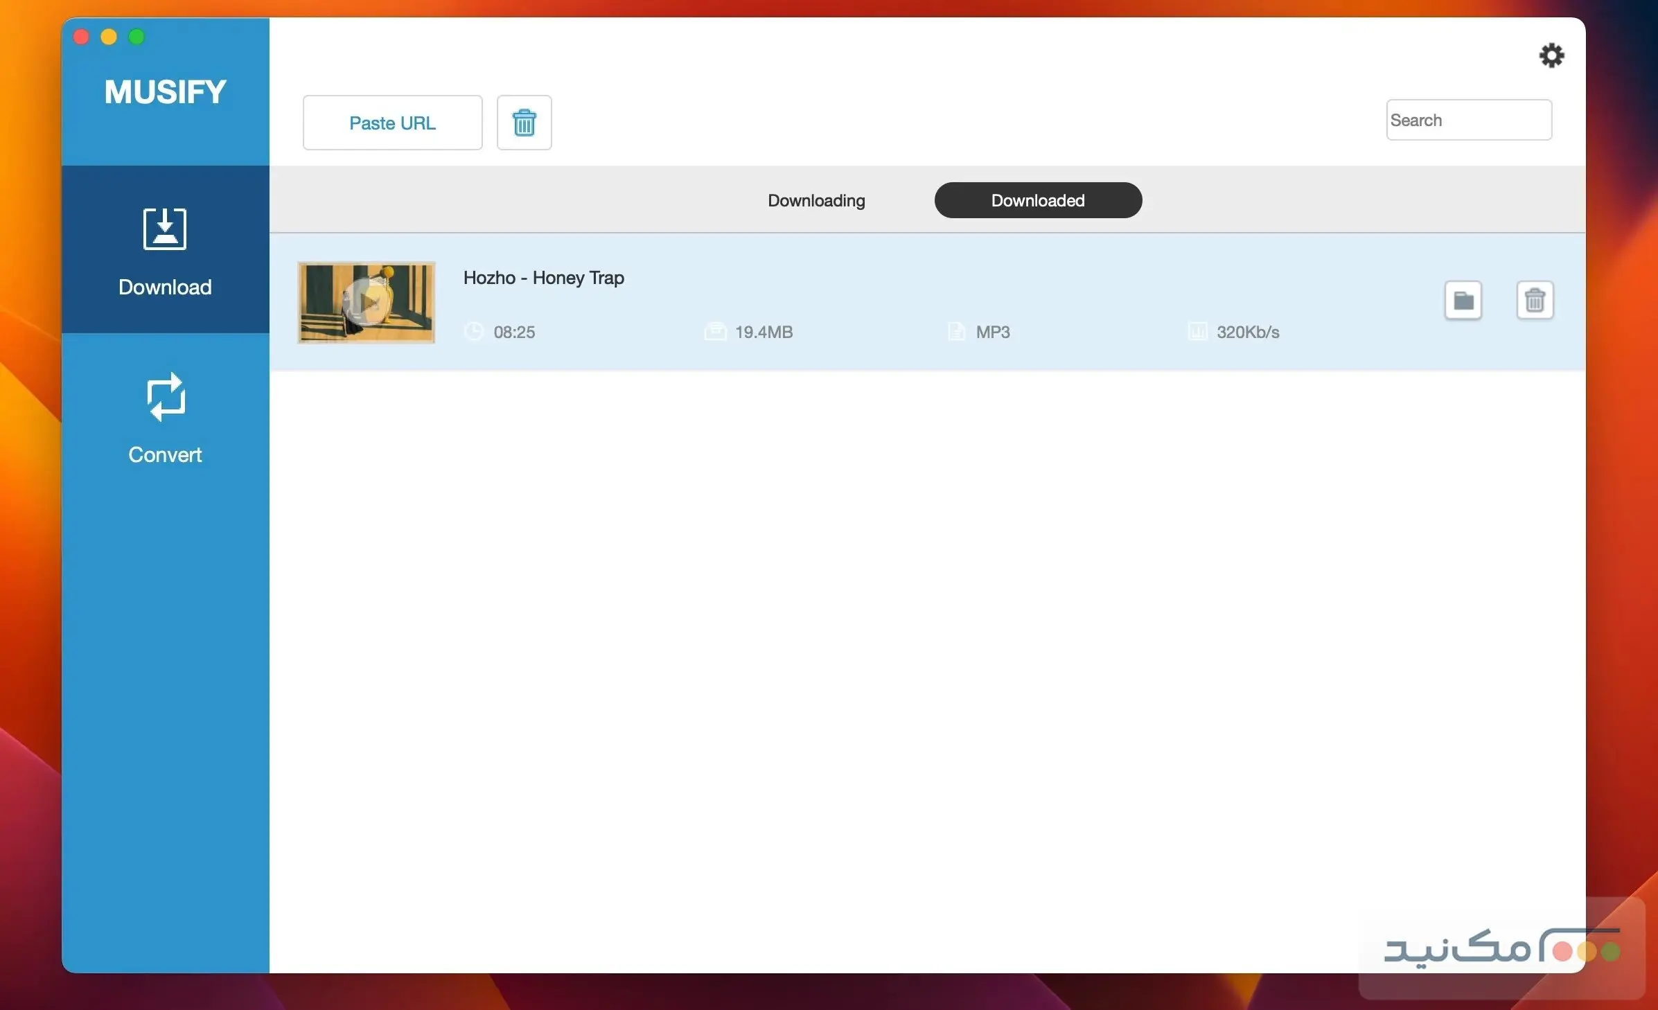Open the downloaded file's folder
The image size is (1658, 1010).
tap(1463, 300)
